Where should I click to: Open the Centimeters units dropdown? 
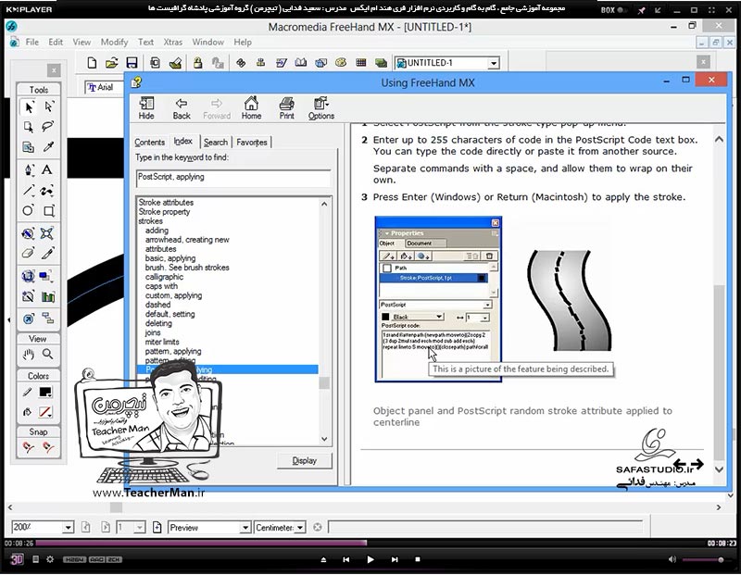300,527
